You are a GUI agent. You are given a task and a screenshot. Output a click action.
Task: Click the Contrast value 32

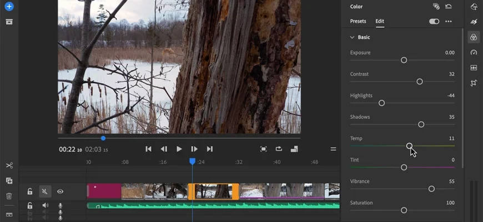pyautogui.click(x=451, y=74)
